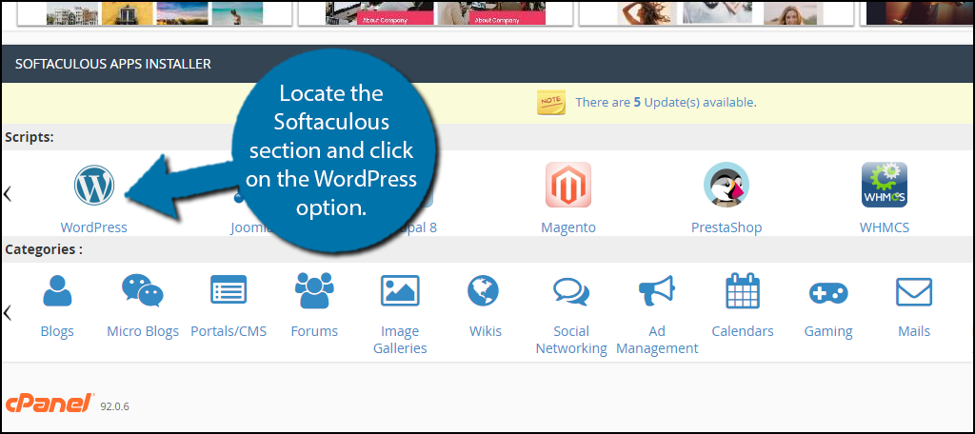Image resolution: width=975 pixels, height=434 pixels.
Task: Click the Mails label link
Action: point(914,331)
